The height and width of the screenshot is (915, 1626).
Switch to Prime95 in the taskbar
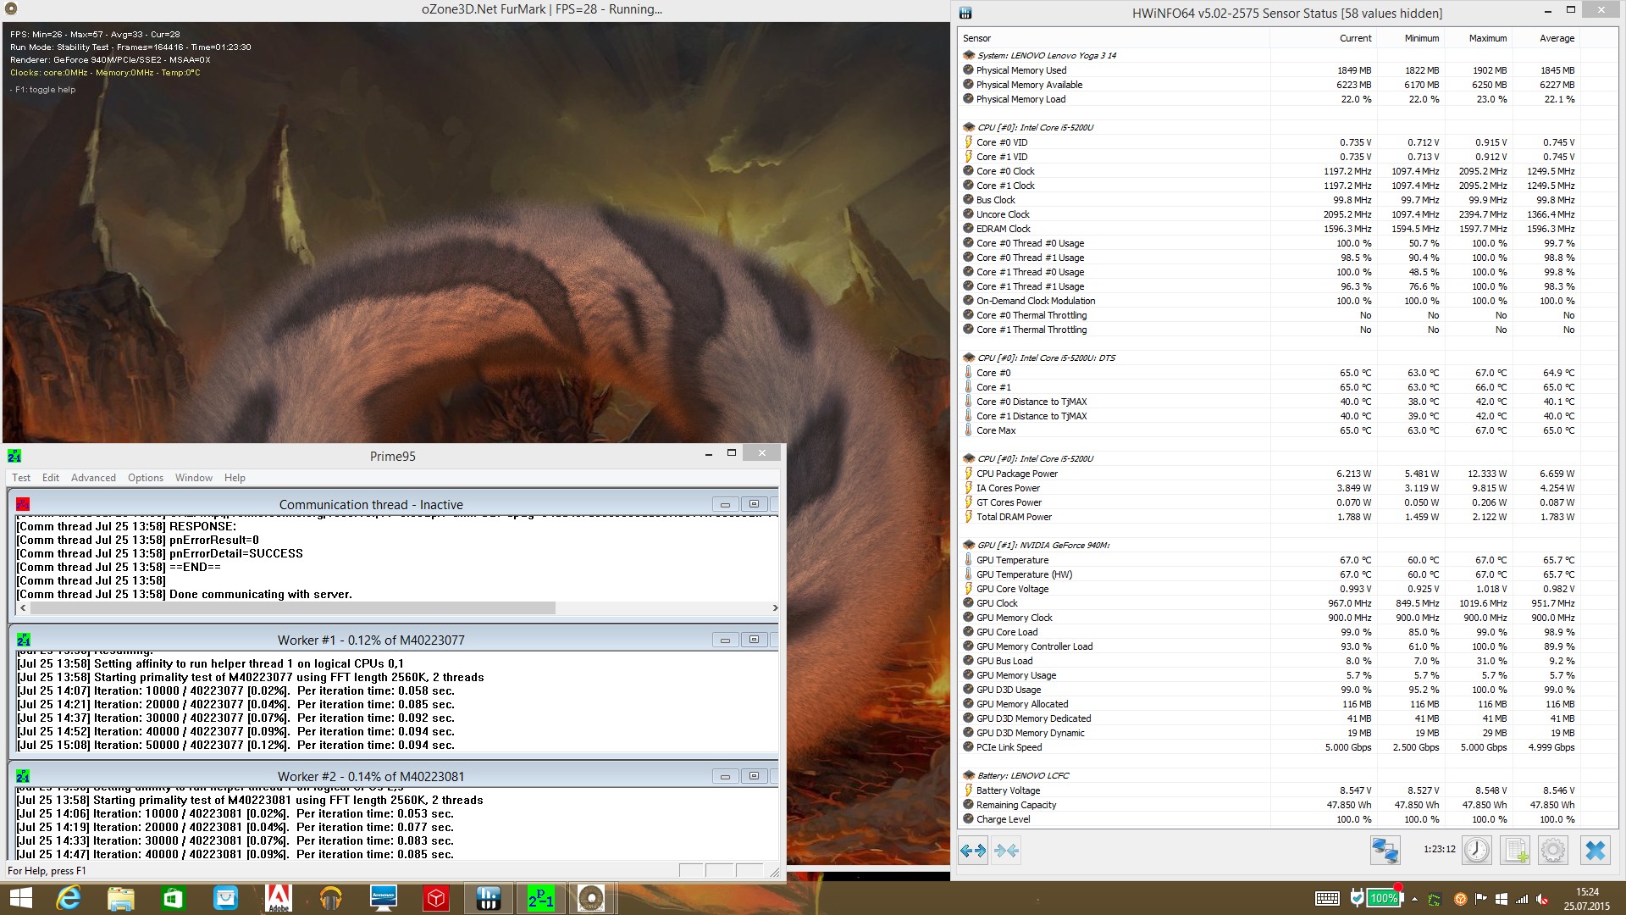click(540, 898)
